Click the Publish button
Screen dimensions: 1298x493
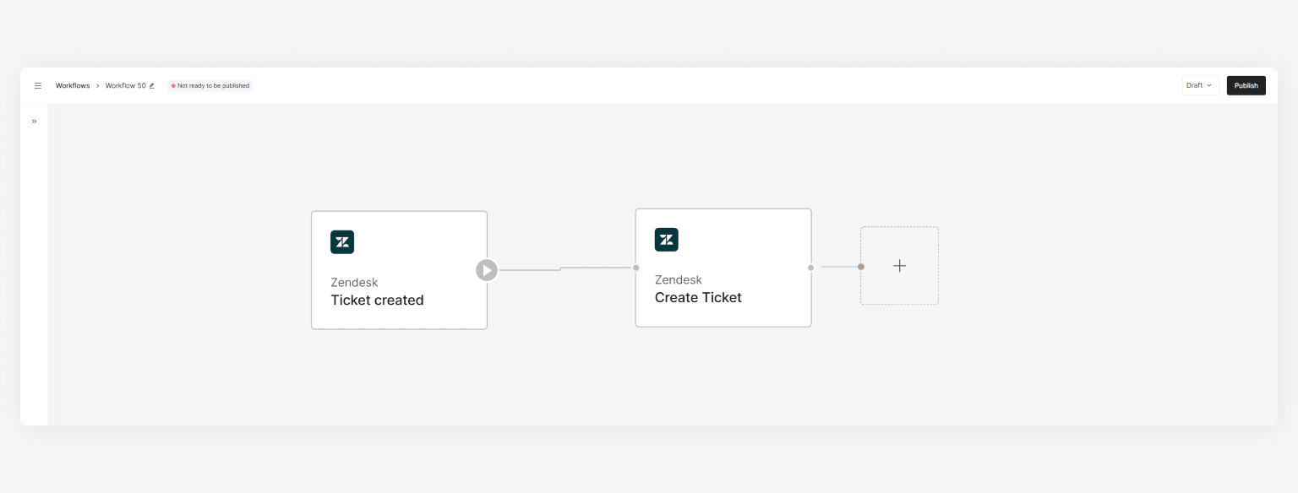pyautogui.click(x=1246, y=85)
